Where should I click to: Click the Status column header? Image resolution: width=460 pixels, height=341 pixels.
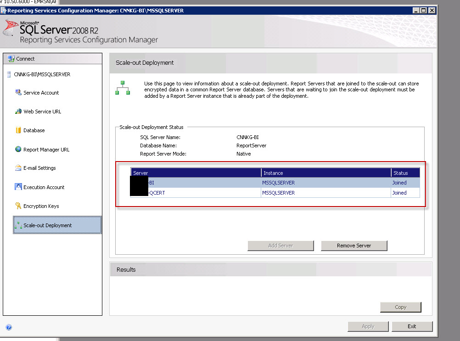click(x=405, y=173)
